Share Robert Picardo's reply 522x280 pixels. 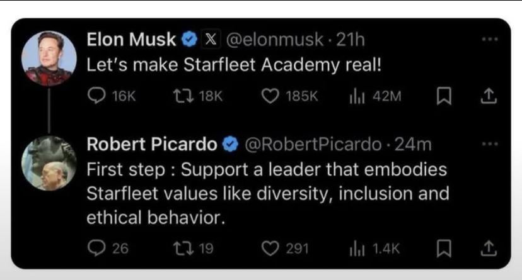488,249
